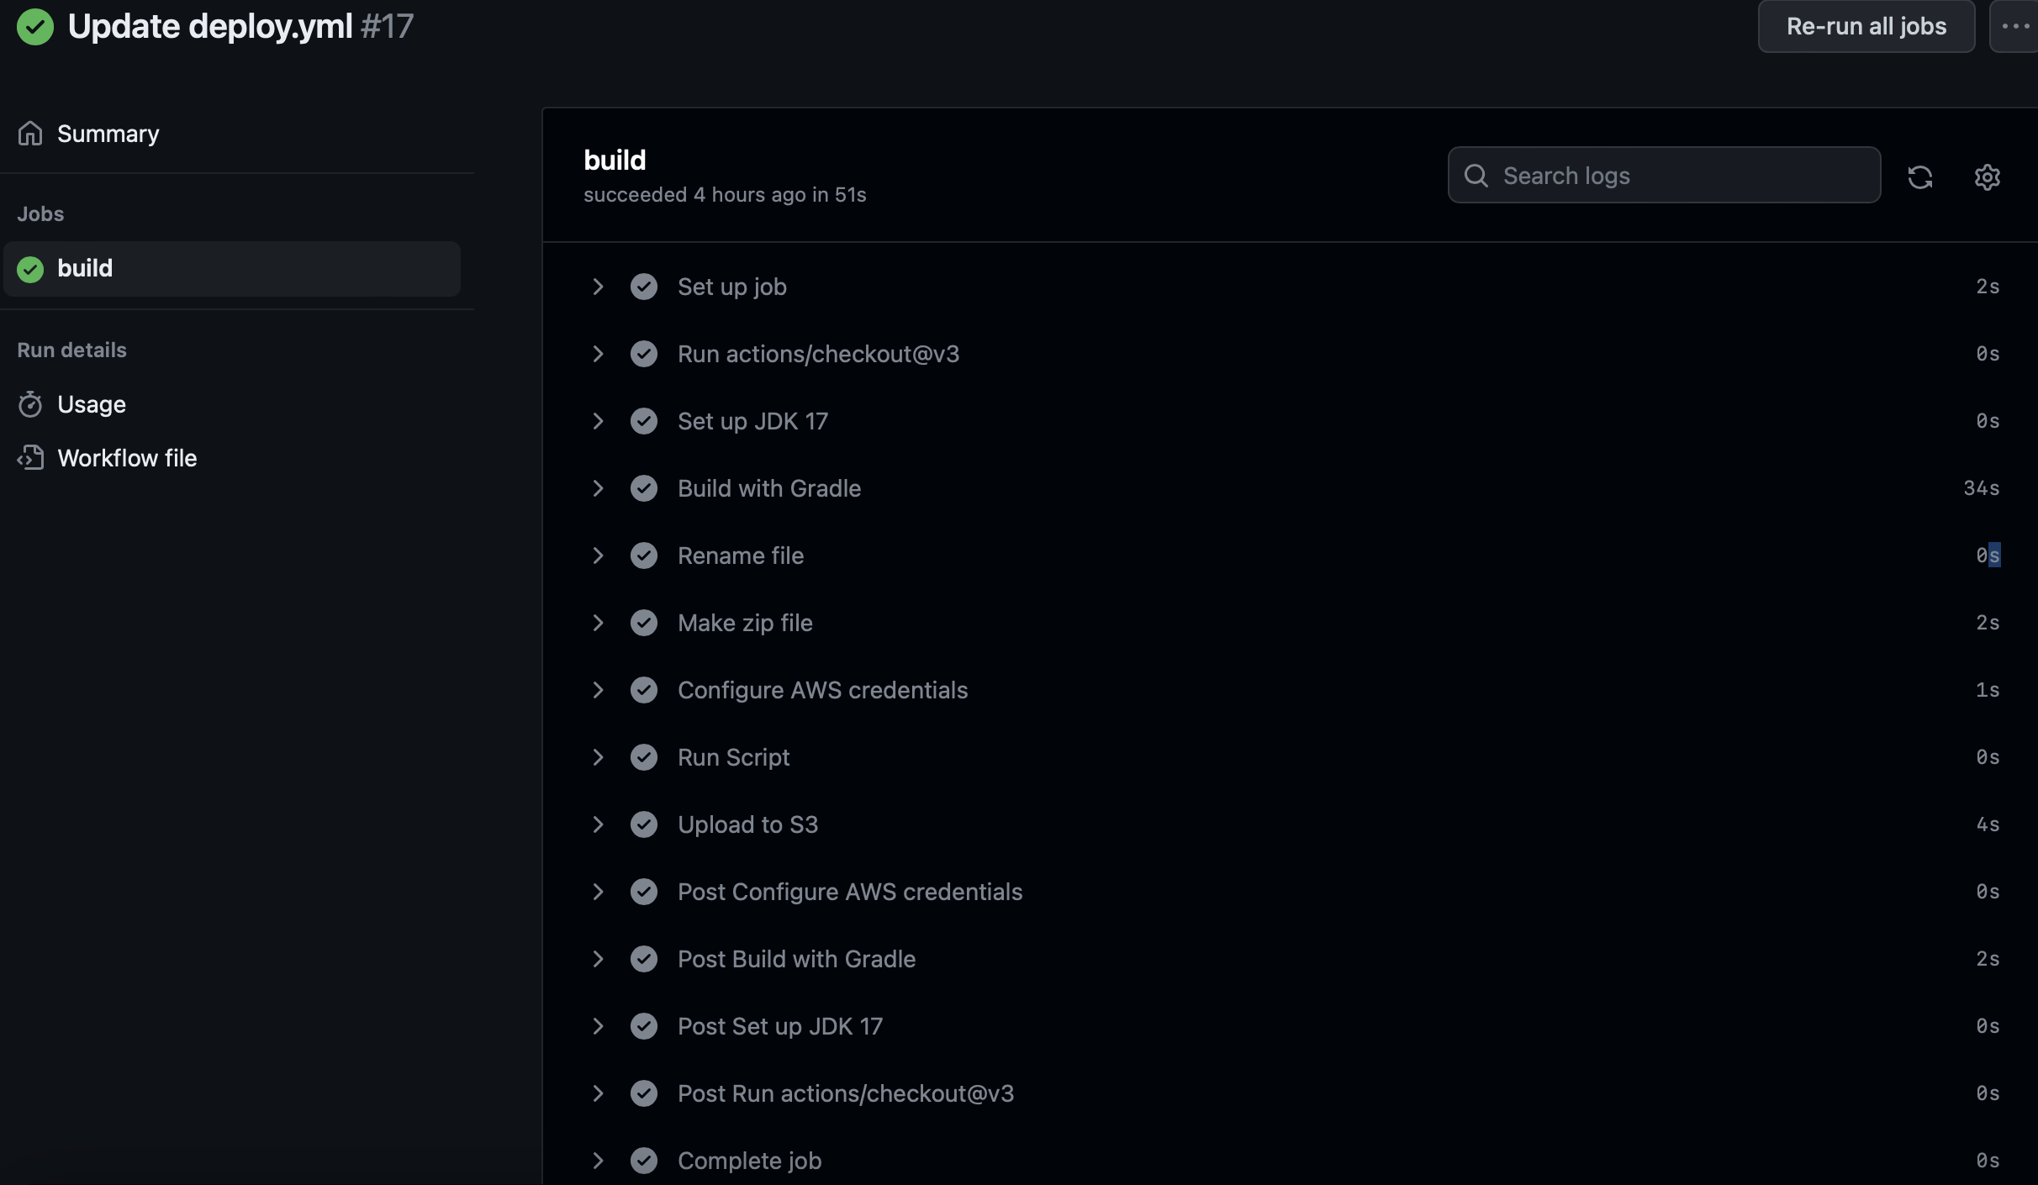Focus the Search logs input field
This screenshot has width=2038, height=1185.
click(x=1665, y=176)
